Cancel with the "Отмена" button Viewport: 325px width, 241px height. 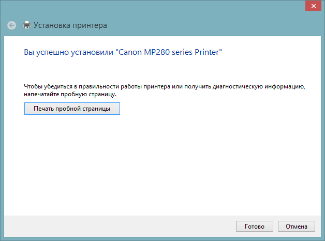[296, 227]
